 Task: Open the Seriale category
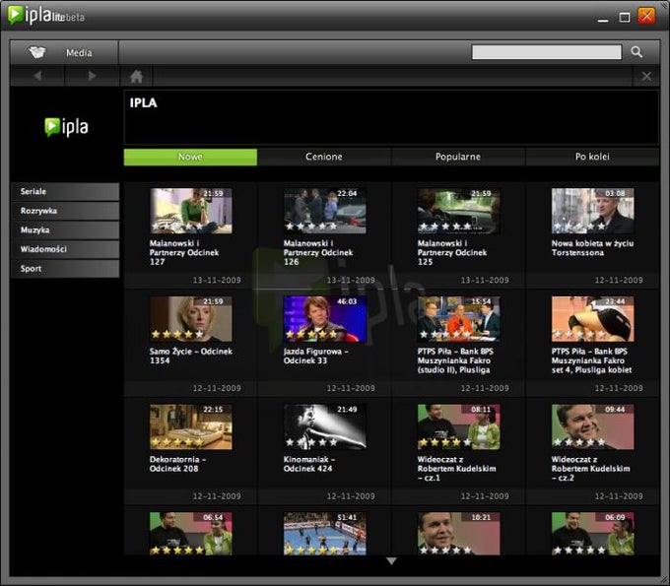(65, 191)
